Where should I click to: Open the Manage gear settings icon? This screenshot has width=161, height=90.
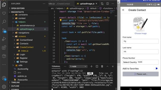(x=4, y=87)
